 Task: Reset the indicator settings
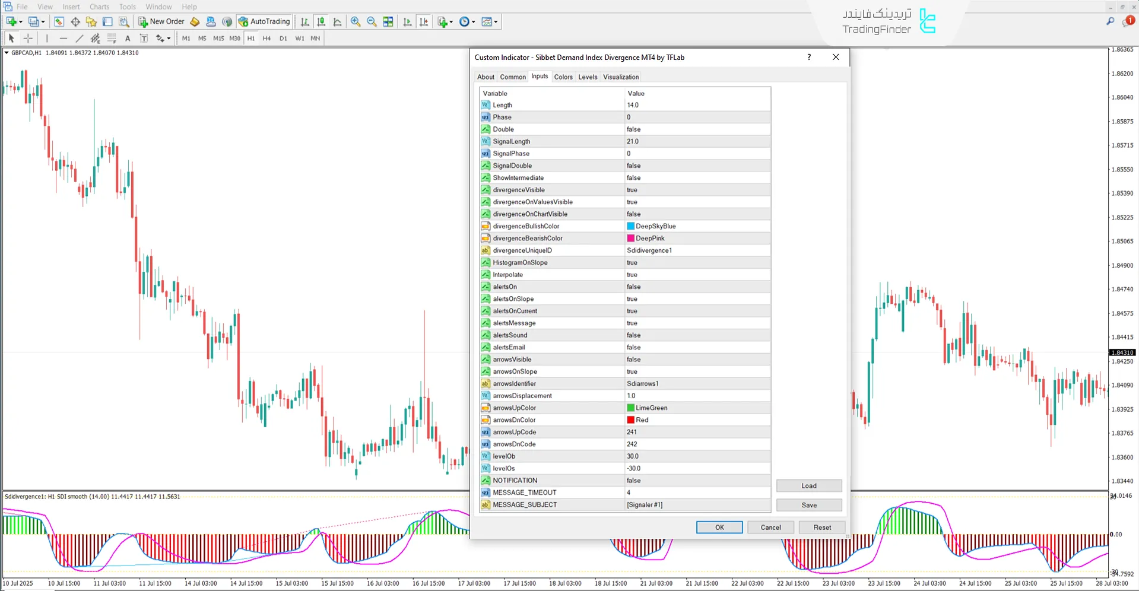[821, 527]
